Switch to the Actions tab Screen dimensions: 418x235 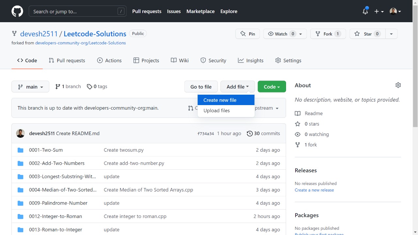[x=109, y=60]
